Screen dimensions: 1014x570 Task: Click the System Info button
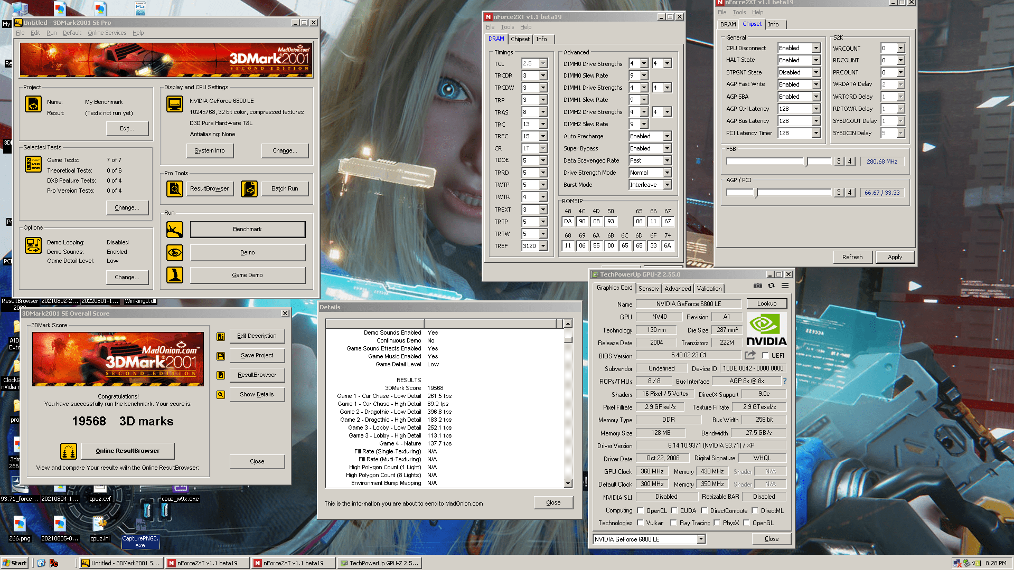210,151
